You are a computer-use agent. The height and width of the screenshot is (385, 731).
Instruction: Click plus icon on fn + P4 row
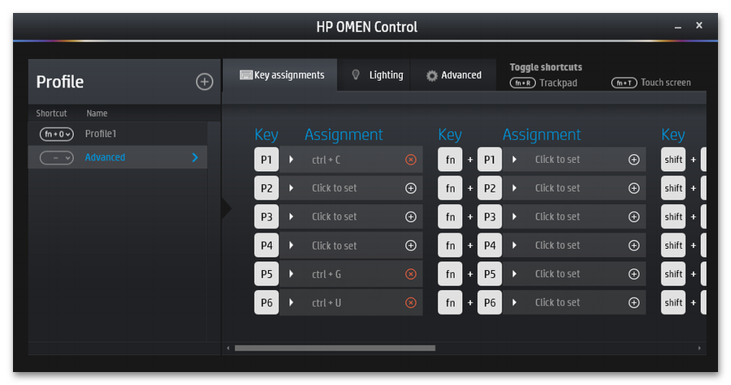[x=634, y=246]
